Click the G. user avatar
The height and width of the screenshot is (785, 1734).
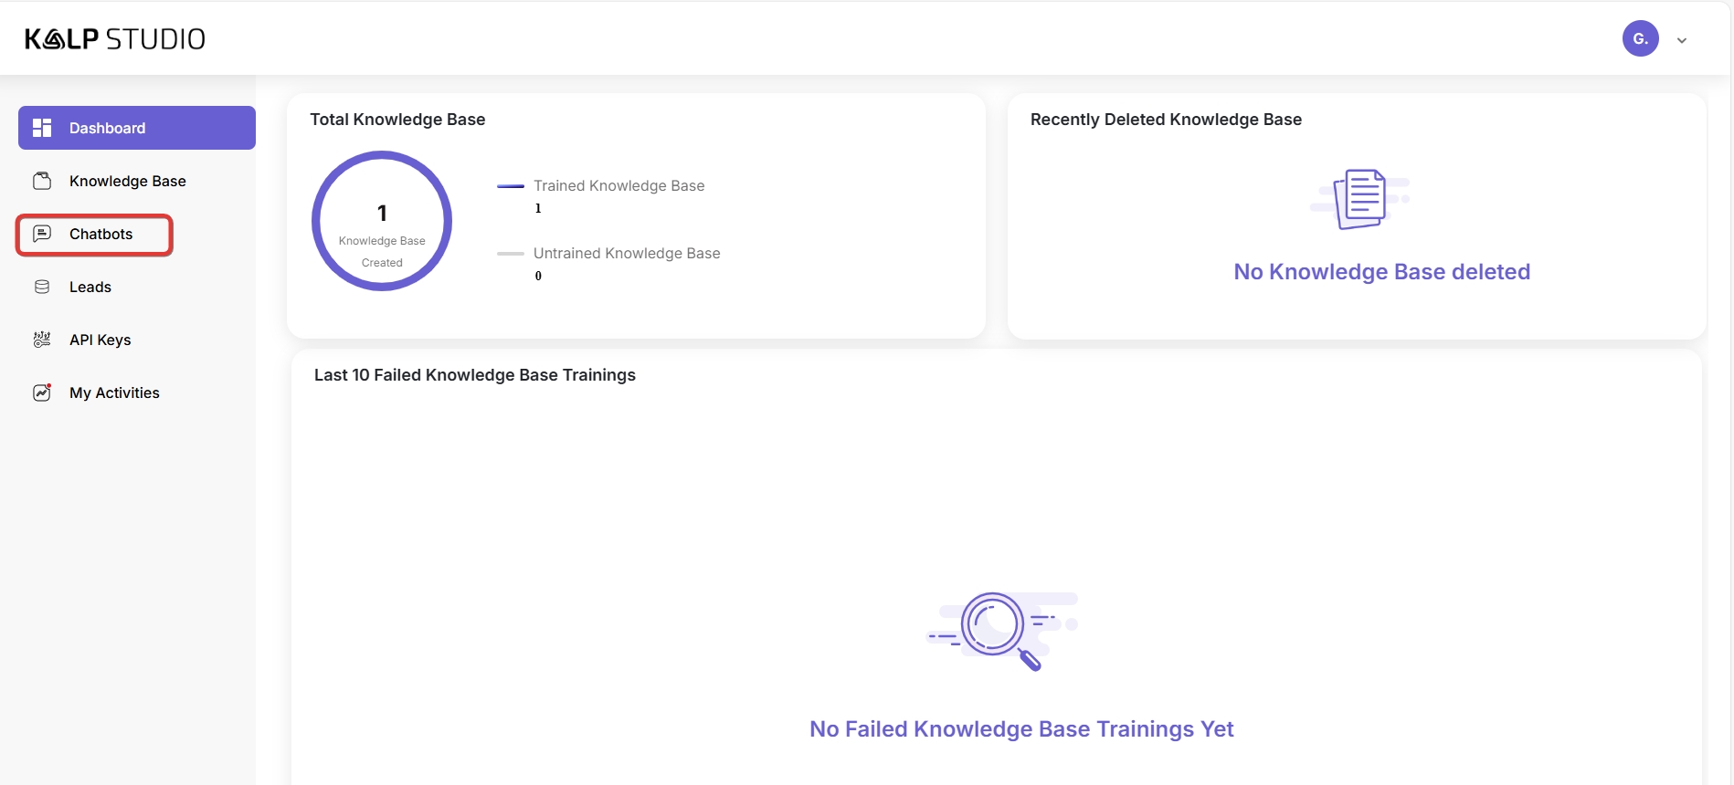pyautogui.click(x=1640, y=38)
